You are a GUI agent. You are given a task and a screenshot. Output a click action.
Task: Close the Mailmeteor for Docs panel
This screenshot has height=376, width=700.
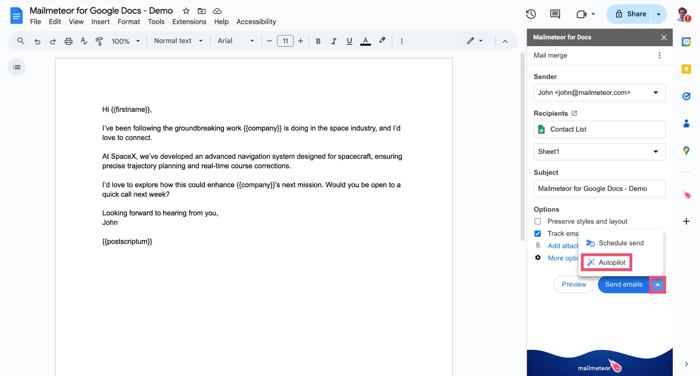tap(664, 37)
